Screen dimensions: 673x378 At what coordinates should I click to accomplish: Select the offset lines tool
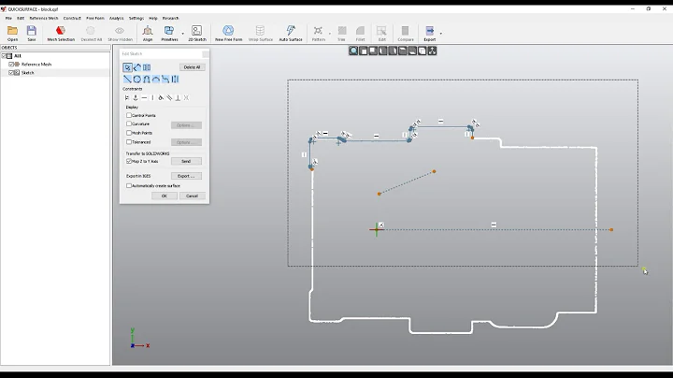175,79
